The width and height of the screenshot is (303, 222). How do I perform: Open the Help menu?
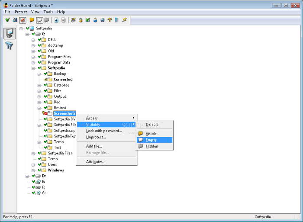point(61,12)
